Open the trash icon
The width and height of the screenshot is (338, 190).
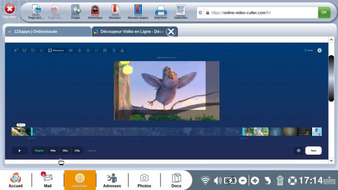[x=280, y=181]
